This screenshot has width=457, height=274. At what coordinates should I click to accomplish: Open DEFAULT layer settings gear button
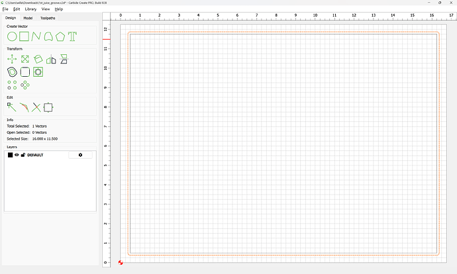(80, 155)
